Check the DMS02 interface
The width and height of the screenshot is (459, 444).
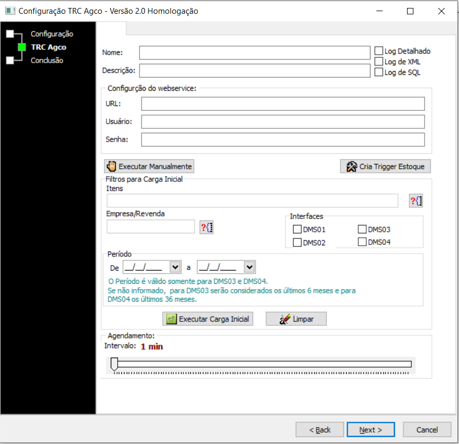pos(297,242)
